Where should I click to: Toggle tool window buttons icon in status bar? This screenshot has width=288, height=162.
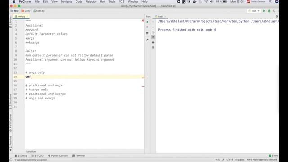click(x=11, y=160)
